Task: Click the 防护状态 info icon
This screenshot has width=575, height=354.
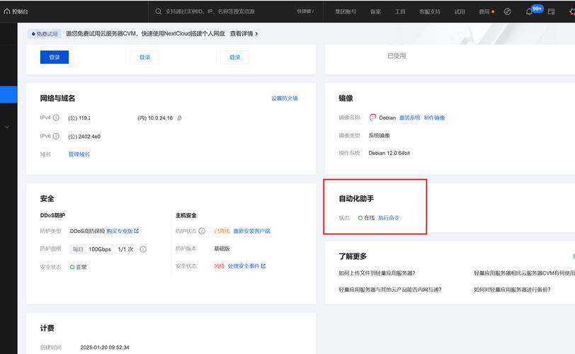Action: tap(202, 231)
